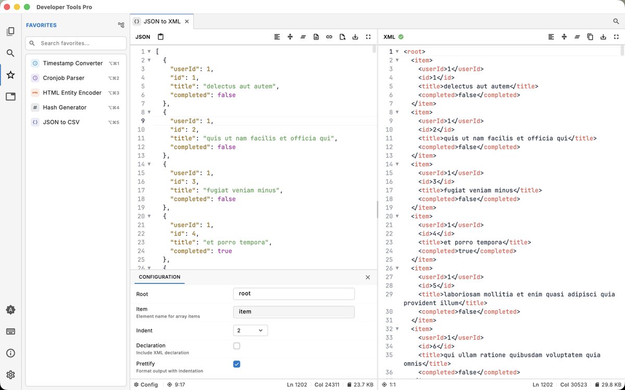The image size is (625, 390).
Task: Click the JSON editor vertical scrollbar
Action: [374, 49]
